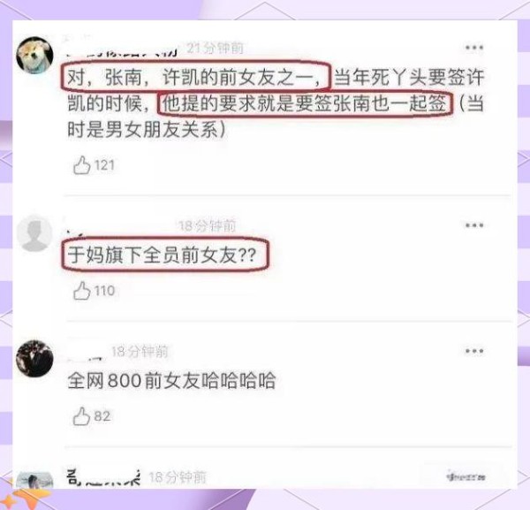530x510 pixels.
Task: Open the three-dot menu on the 21分钟前 comment
Action: point(474,48)
